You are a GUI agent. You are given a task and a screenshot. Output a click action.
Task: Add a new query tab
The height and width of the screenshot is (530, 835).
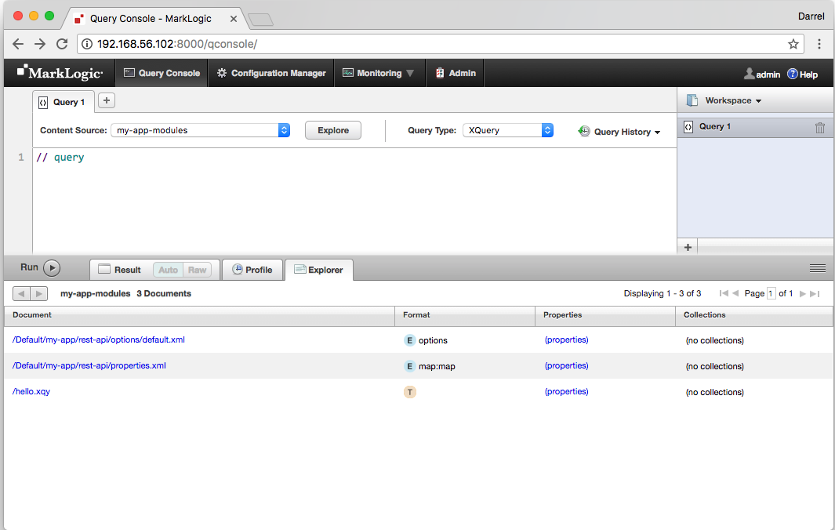click(105, 101)
